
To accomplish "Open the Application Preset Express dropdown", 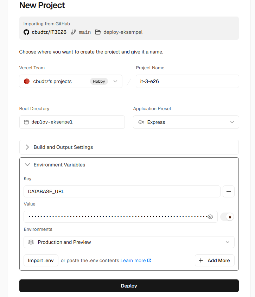I will [186, 122].
